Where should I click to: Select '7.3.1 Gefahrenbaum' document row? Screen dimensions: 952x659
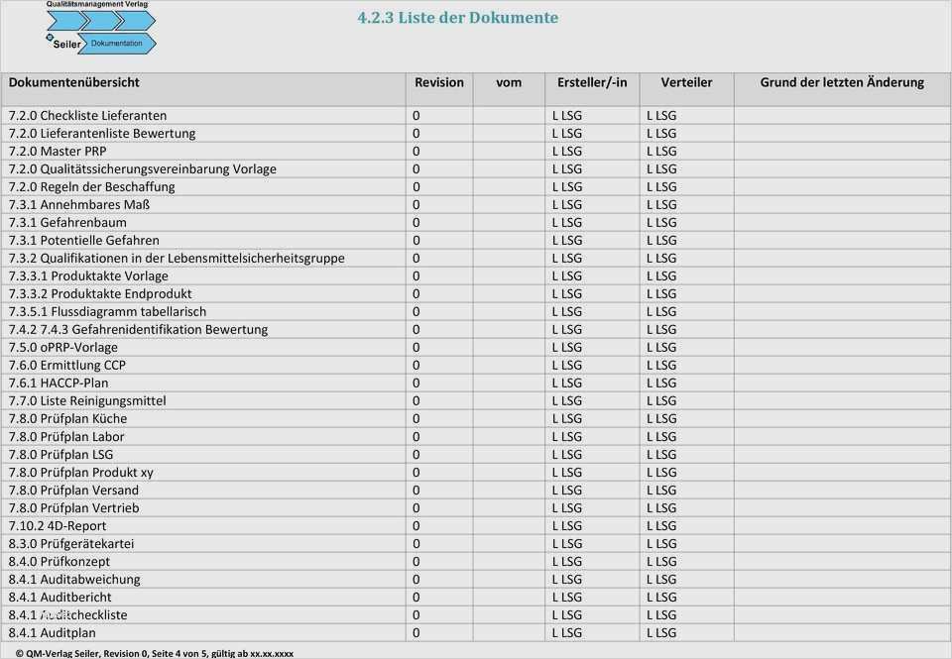tap(67, 223)
